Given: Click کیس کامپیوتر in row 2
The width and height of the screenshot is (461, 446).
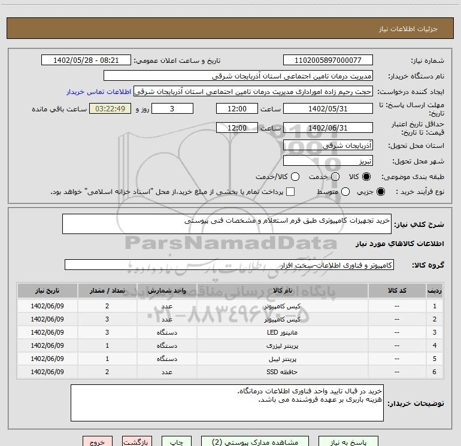Looking at the screenshot, I should (x=282, y=319).
